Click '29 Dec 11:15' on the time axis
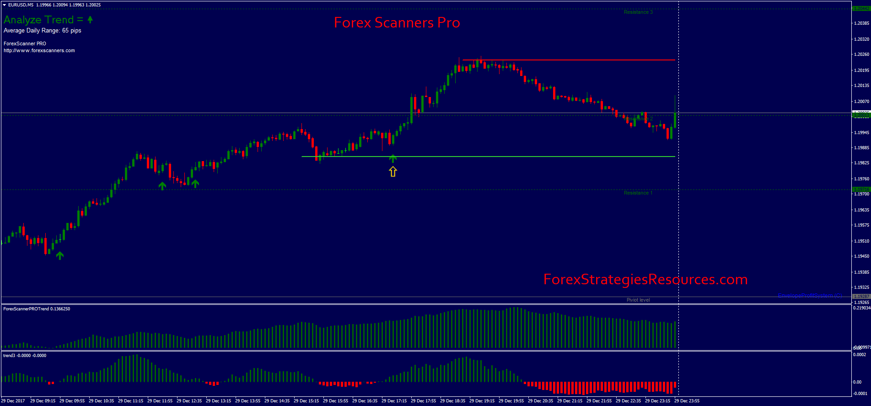871x406 pixels. click(x=130, y=401)
